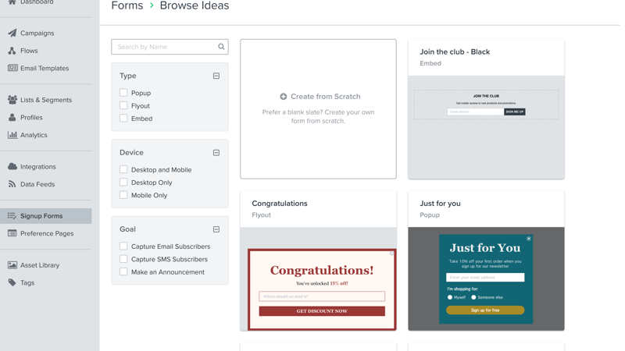Click the Data Feeds RSS icon
This screenshot has width=625, height=351.
coord(12,184)
